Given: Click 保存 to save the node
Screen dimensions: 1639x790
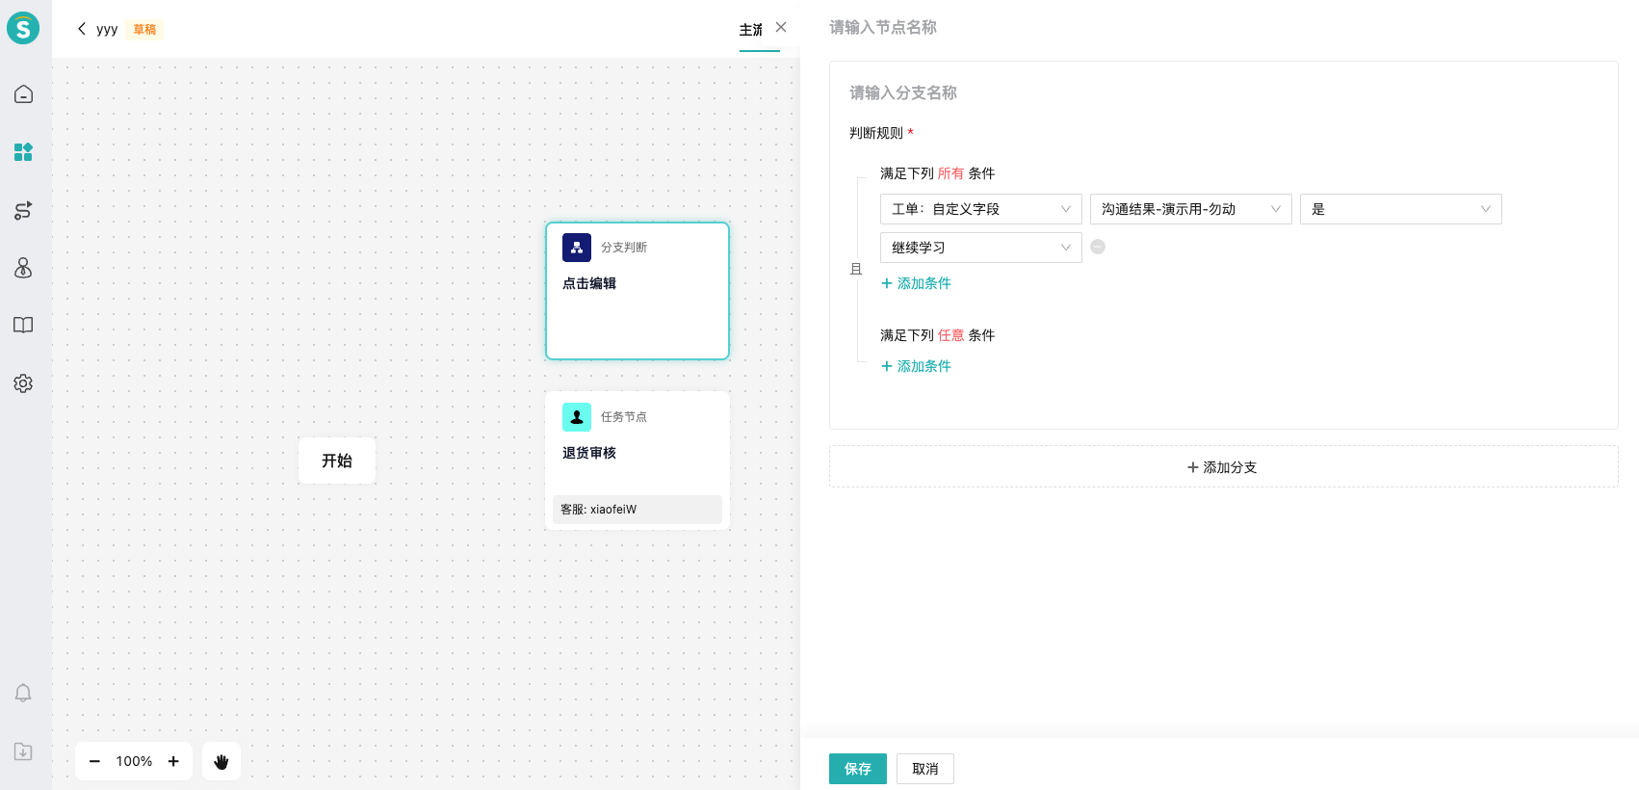Looking at the screenshot, I should pos(857,769).
